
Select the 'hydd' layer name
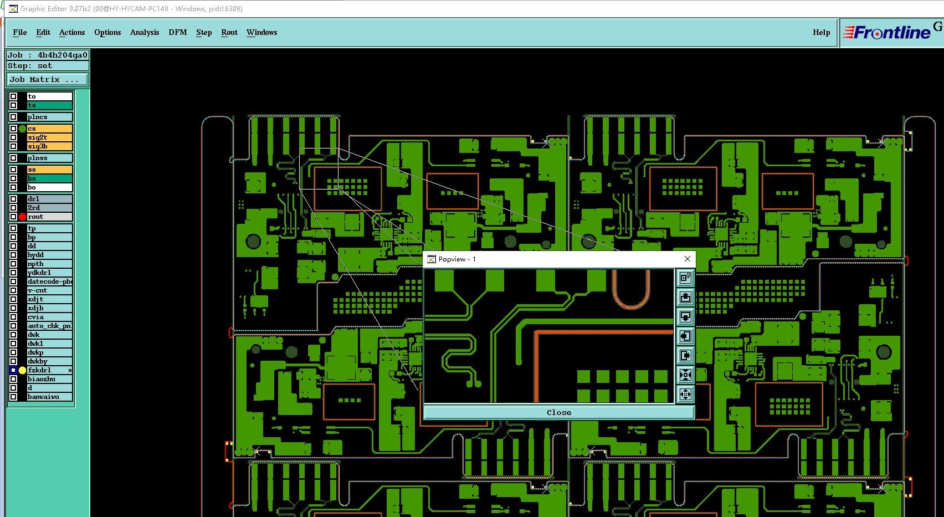click(50, 255)
